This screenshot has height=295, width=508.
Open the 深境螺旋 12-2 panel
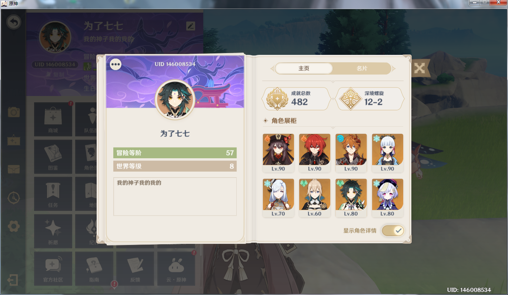tap(370, 99)
